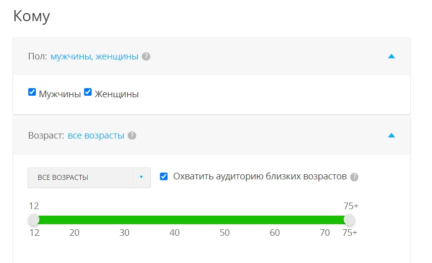This screenshot has height=263, width=432.
Task: Disable Охватить аудиторию близких возрастов
Action: pyautogui.click(x=164, y=176)
